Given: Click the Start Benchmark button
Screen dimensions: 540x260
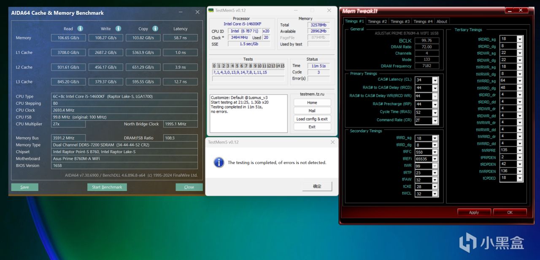Looking at the screenshot, I should point(107,187).
